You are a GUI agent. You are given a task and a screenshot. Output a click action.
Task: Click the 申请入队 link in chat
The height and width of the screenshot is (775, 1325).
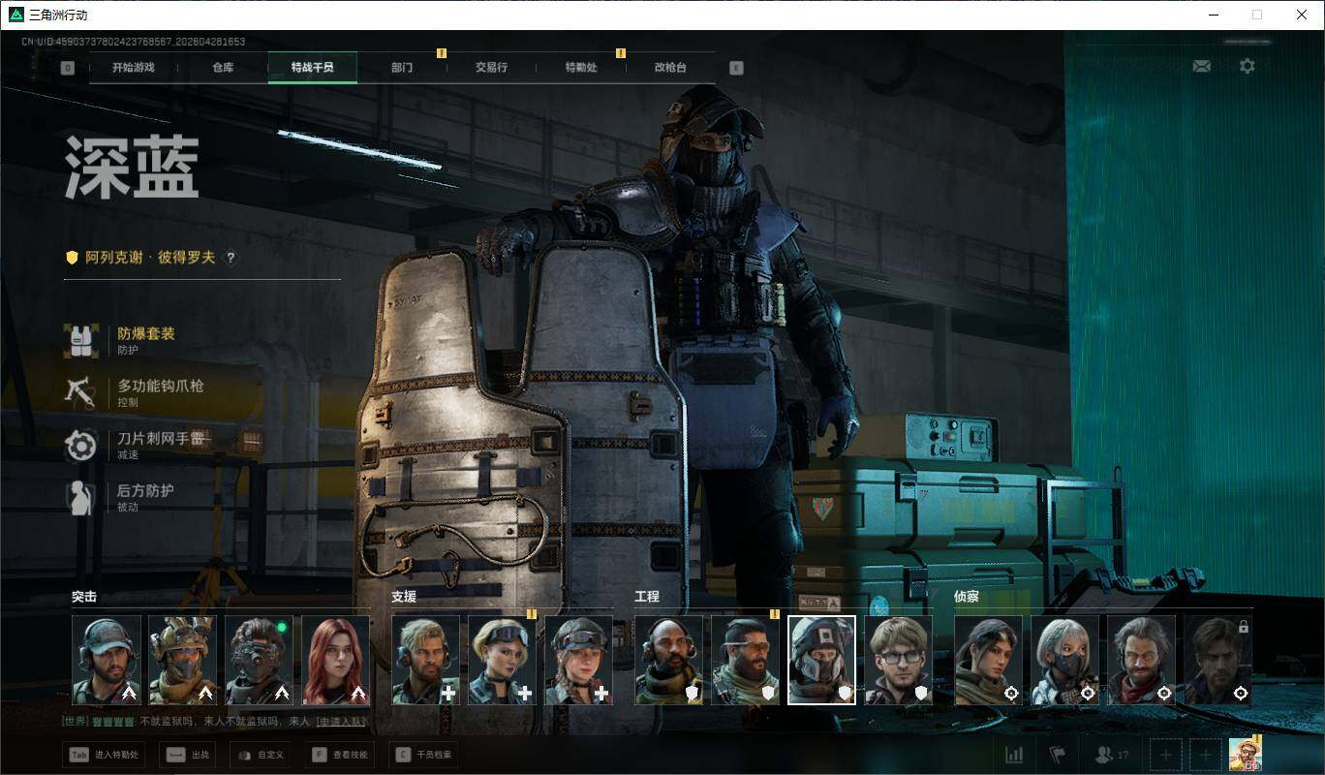click(x=341, y=721)
